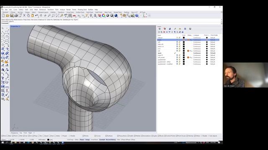Toggle Record History in status bar
268x150 pixels.
(x=111, y=140)
